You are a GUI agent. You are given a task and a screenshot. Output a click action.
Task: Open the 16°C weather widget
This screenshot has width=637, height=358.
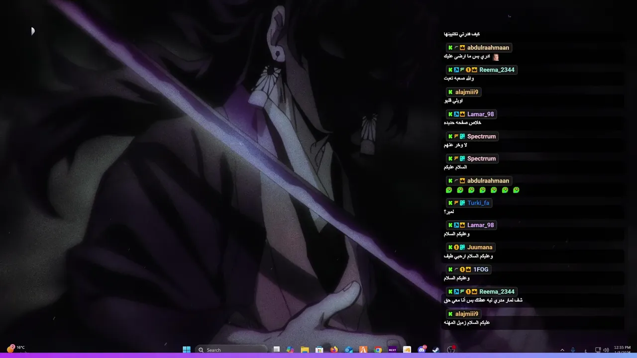point(16,349)
